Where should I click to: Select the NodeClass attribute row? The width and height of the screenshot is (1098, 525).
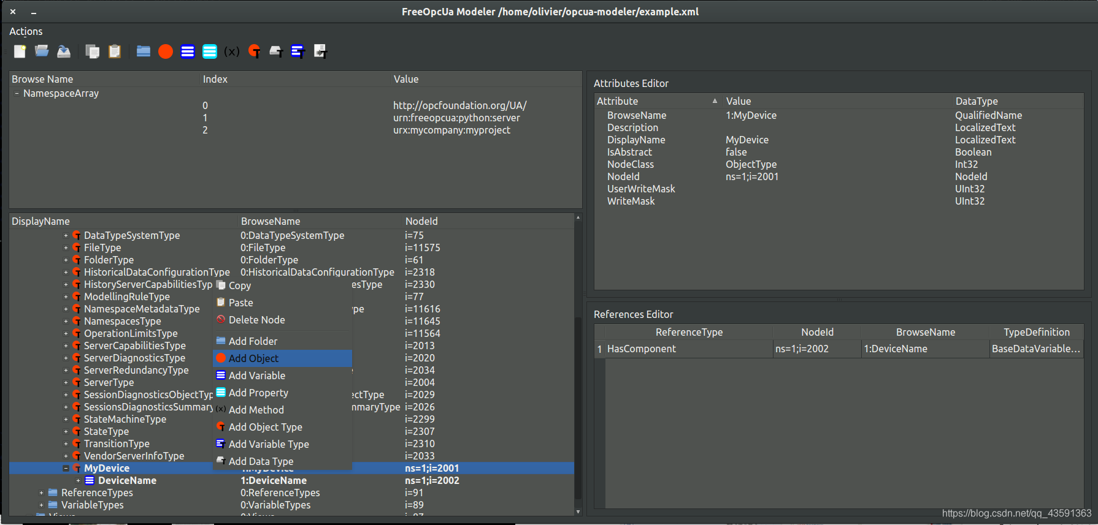pos(839,164)
